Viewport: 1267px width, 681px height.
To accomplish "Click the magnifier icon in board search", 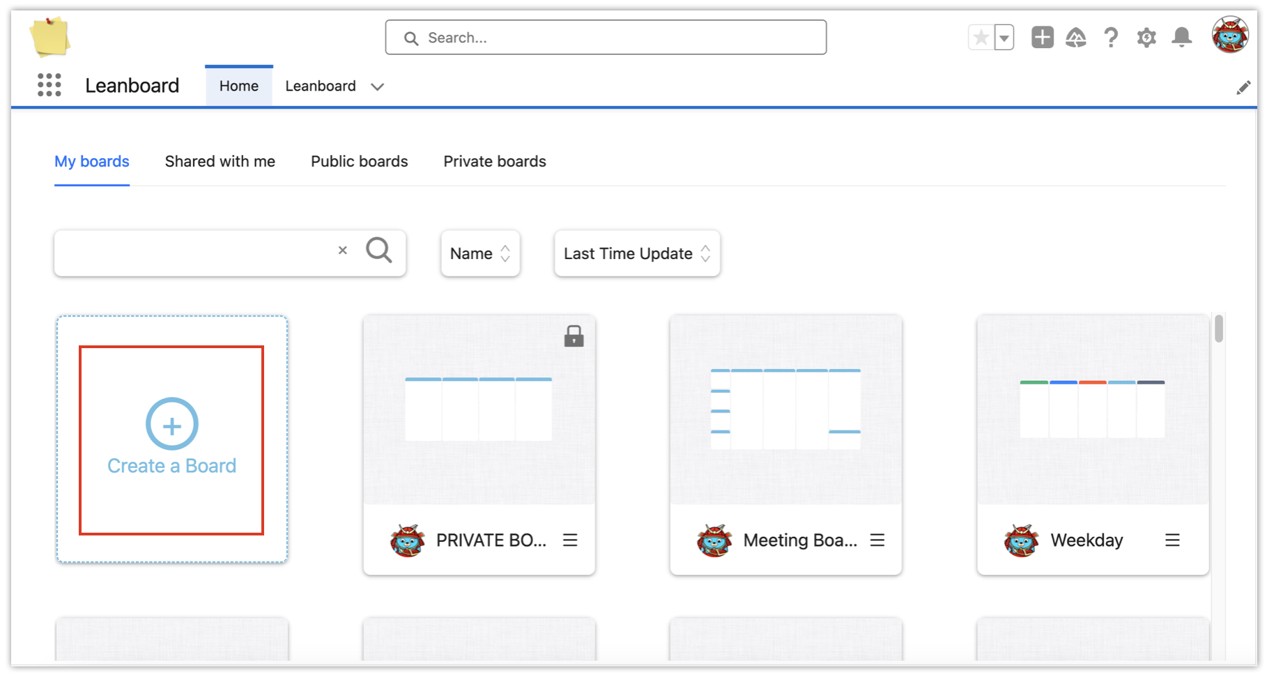I will (x=379, y=251).
